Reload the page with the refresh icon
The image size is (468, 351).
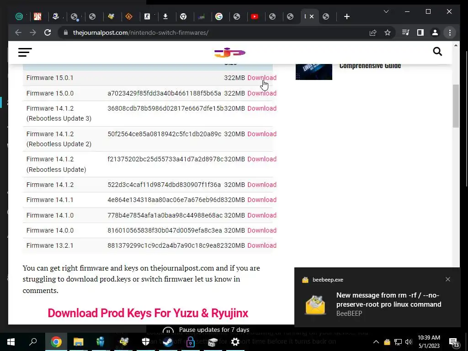(48, 32)
